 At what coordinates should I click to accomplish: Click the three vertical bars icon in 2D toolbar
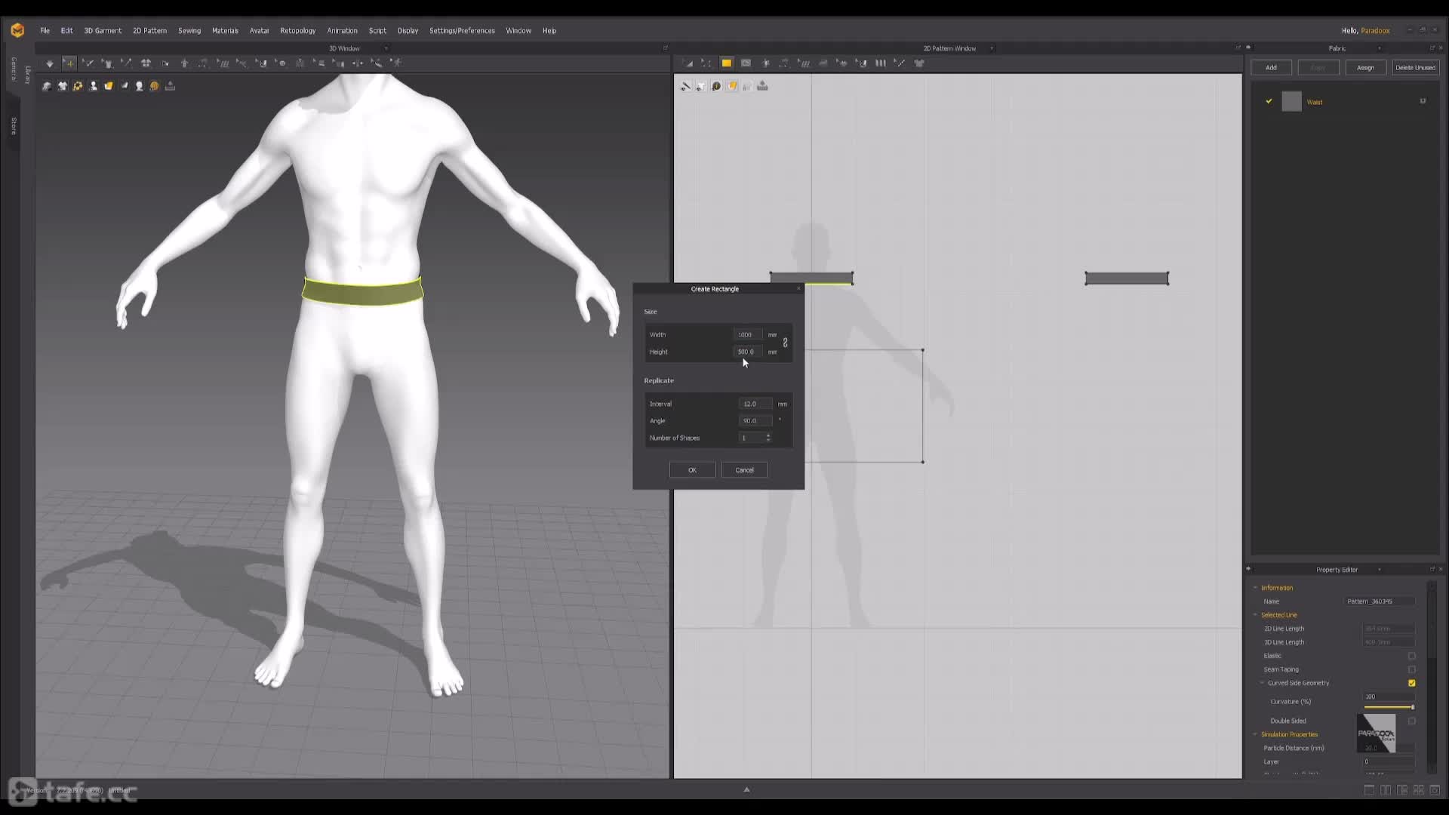point(880,63)
